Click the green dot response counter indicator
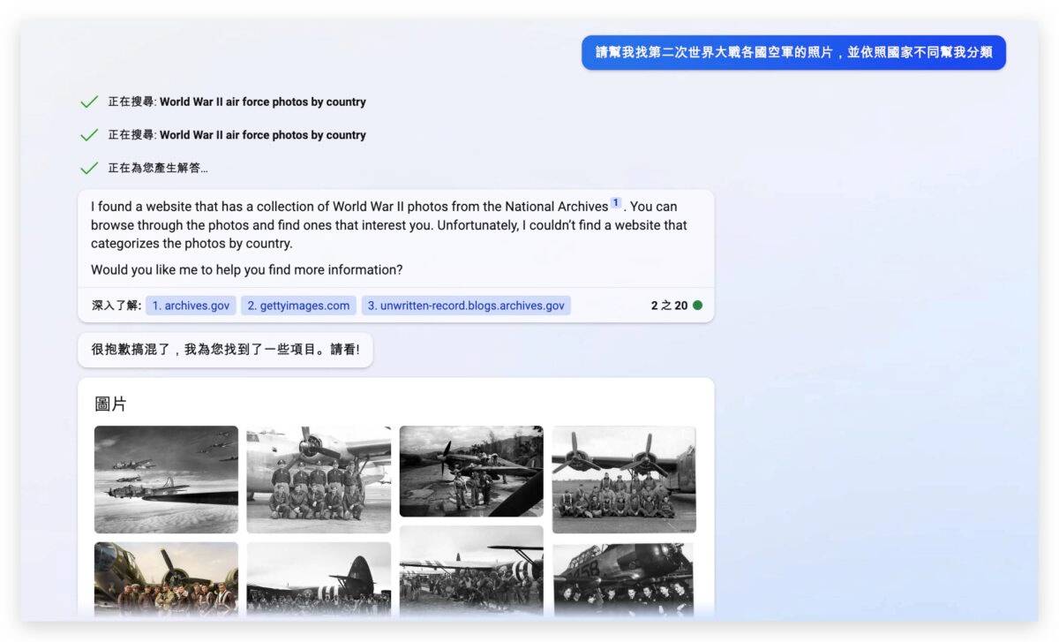 point(697,306)
